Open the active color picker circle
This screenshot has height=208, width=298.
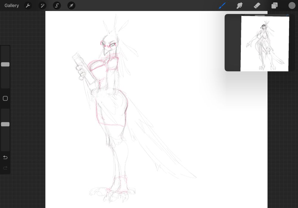(292, 6)
